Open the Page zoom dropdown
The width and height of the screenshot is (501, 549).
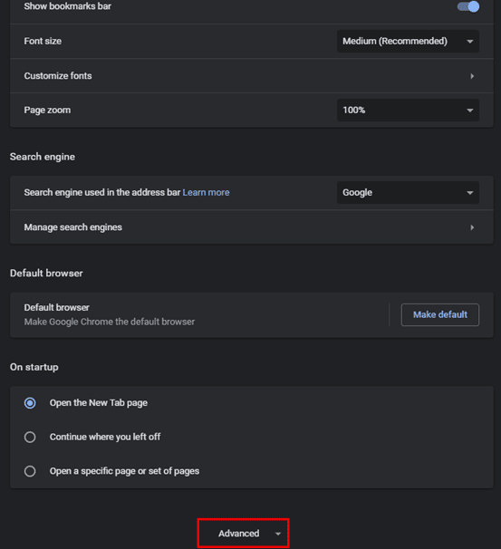(408, 111)
